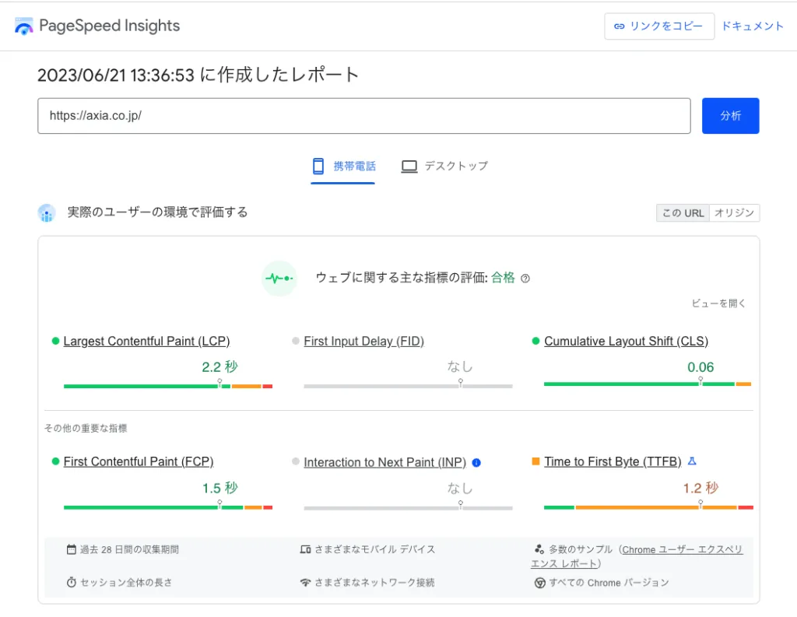The width and height of the screenshot is (797, 617).
Task: Open First Input Delay (FID) link
Action: [364, 342]
